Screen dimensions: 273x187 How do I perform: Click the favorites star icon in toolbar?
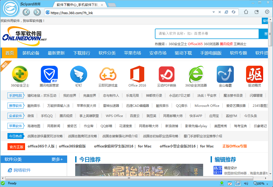[x=256, y=12]
